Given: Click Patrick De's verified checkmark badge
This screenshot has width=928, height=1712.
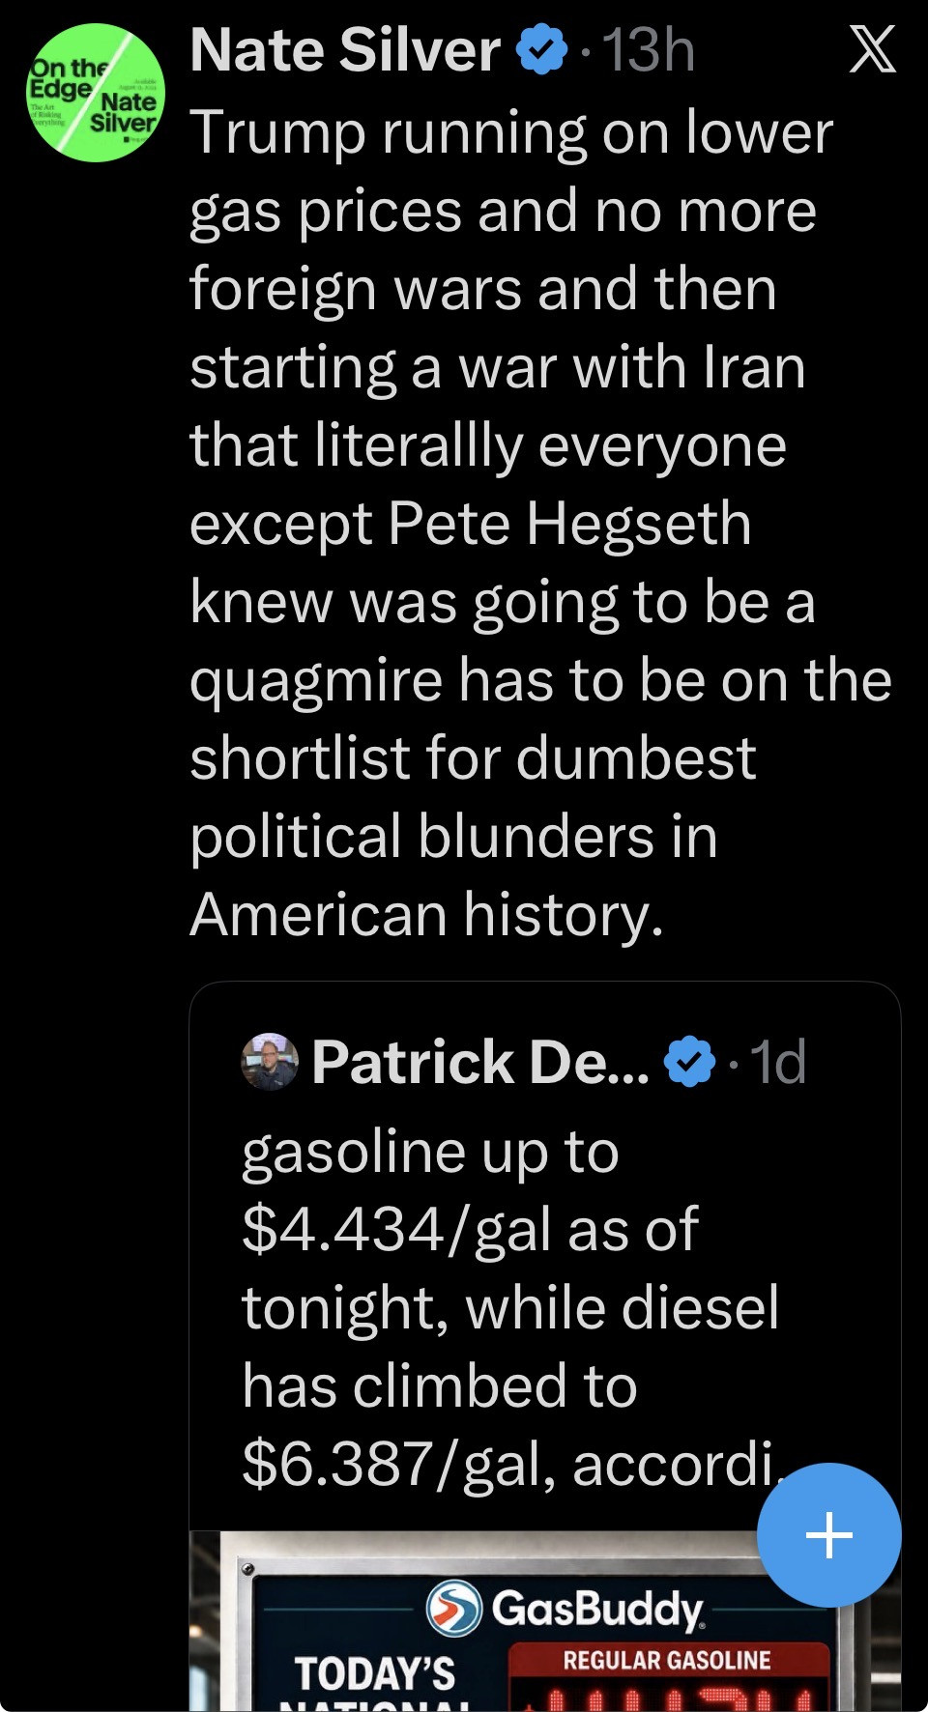Looking at the screenshot, I should tap(689, 1062).
